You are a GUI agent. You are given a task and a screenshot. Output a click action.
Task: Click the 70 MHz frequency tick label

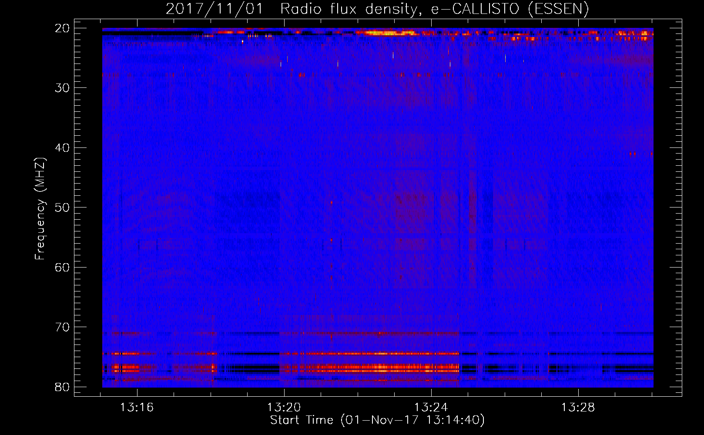[63, 327]
